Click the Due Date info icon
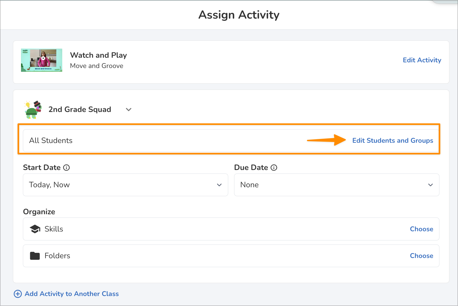The height and width of the screenshot is (306, 458). pyautogui.click(x=274, y=168)
